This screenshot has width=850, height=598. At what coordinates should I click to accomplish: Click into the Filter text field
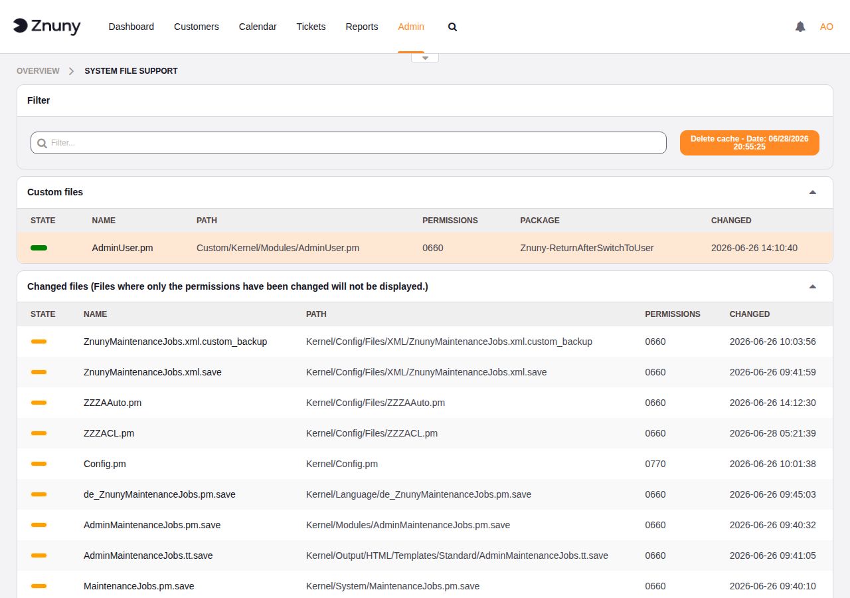(x=349, y=143)
